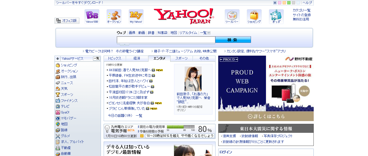Screen dimensions: 368x156
Task: Click the 検索 search button
Action: click(x=233, y=40)
